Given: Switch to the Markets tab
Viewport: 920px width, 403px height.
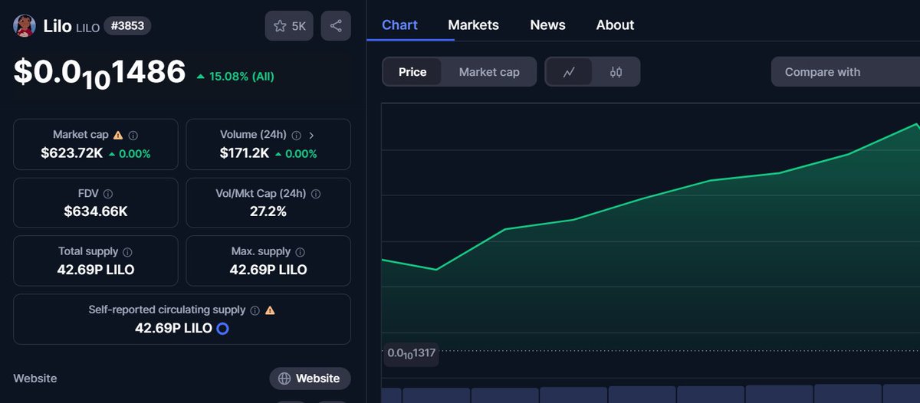Looking at the screenshot, I should tap(474, 25).
